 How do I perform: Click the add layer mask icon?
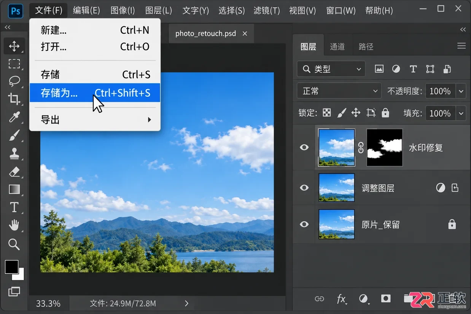pos(386,299)
